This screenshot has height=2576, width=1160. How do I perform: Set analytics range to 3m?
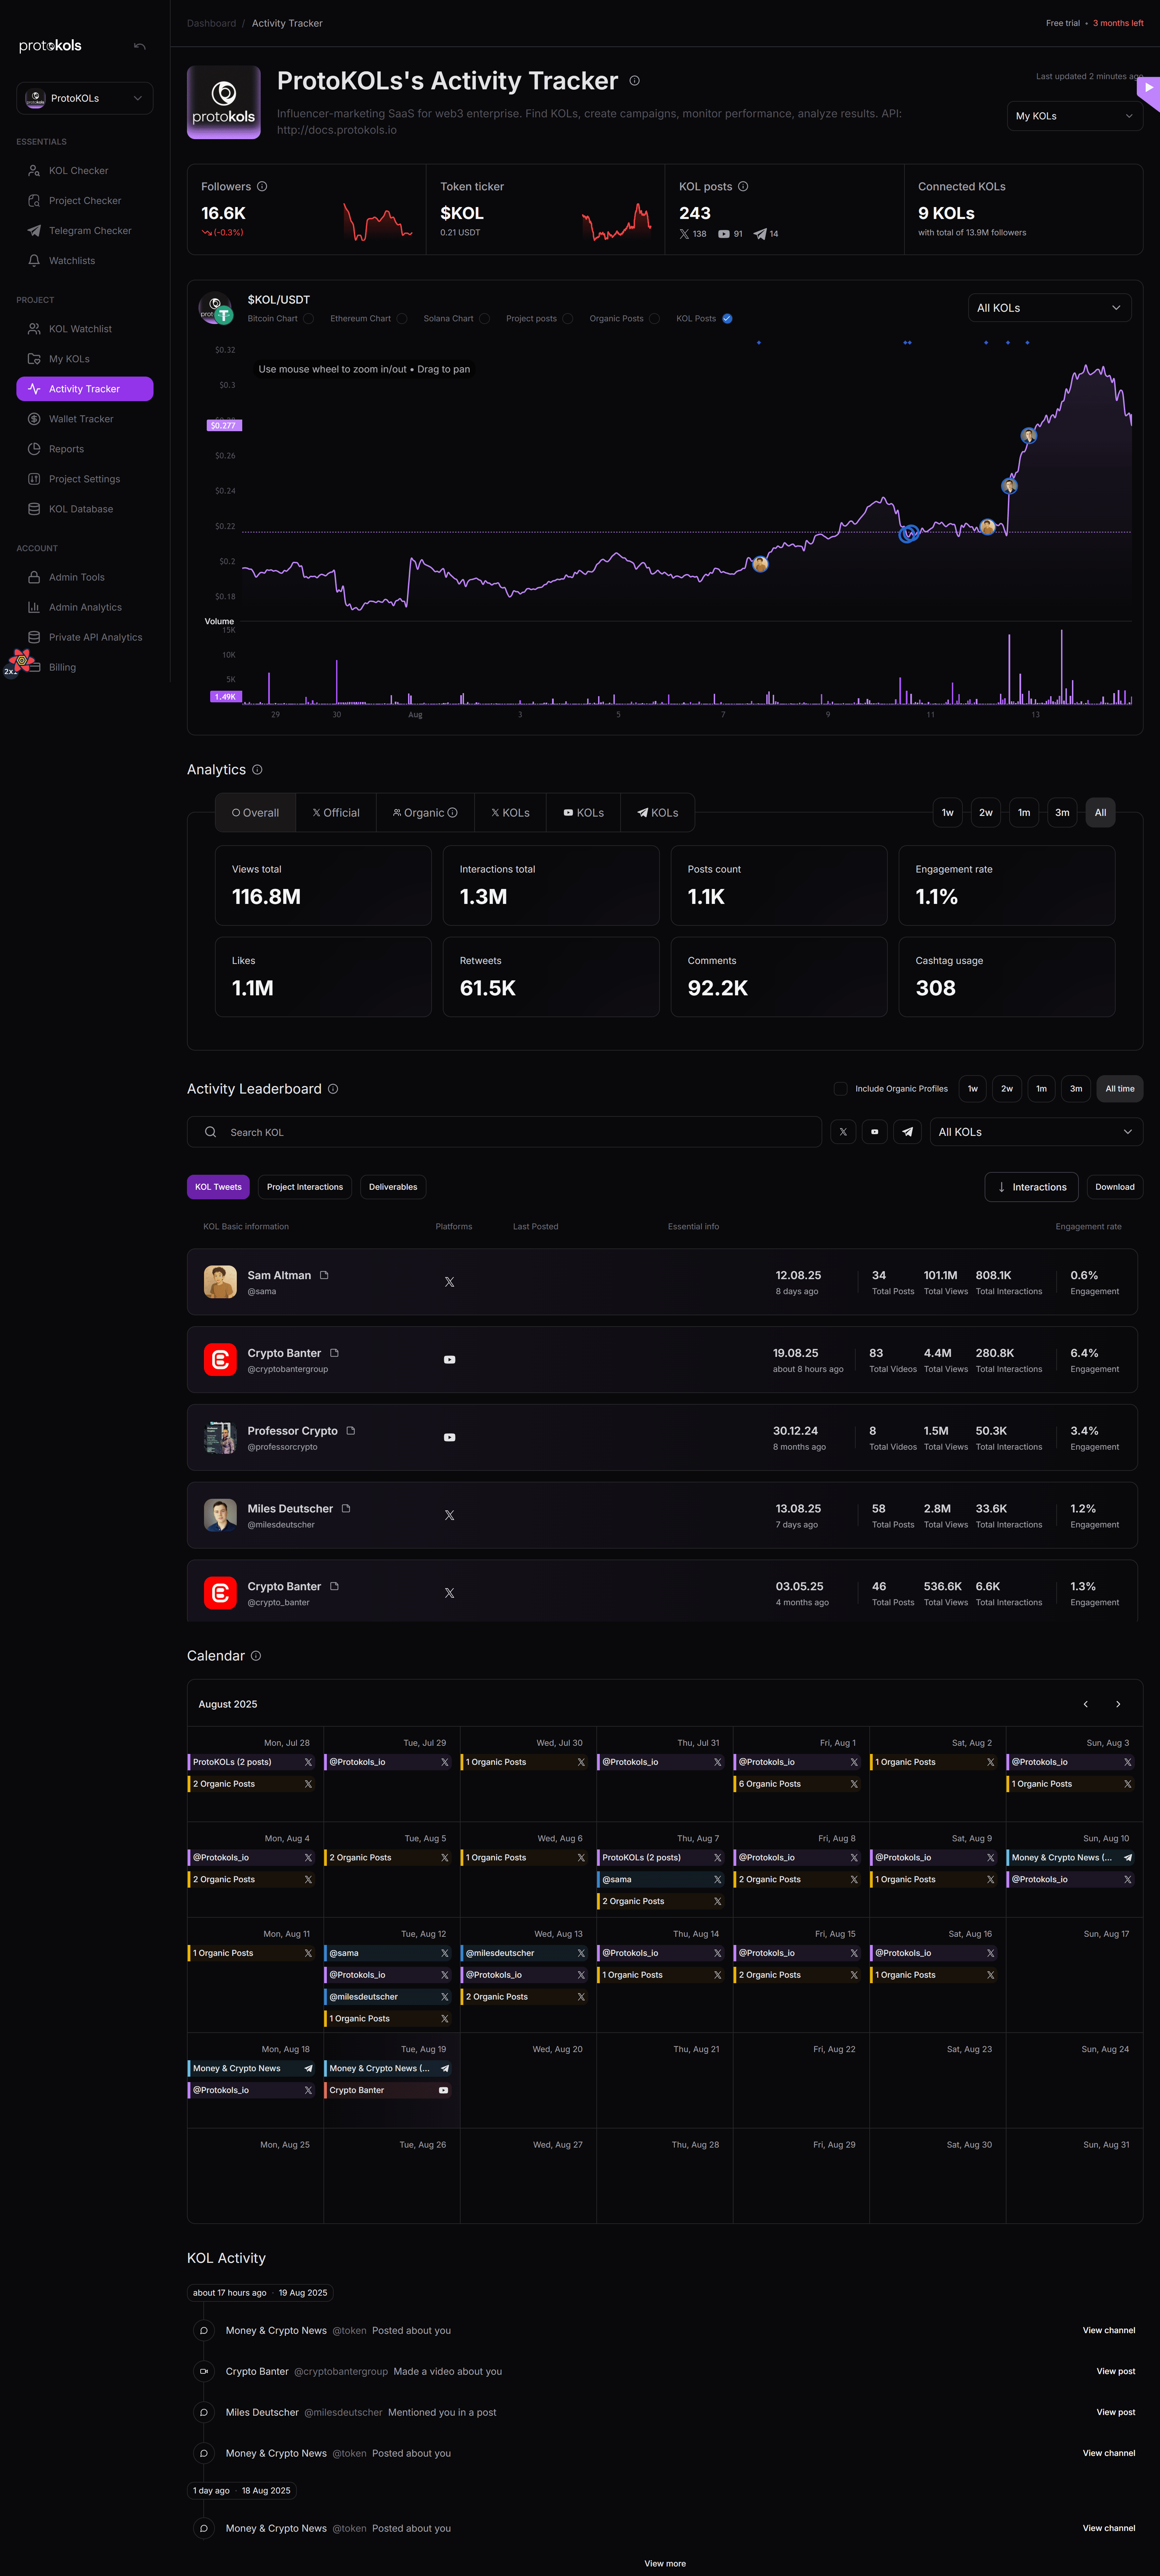[1062, 813]
